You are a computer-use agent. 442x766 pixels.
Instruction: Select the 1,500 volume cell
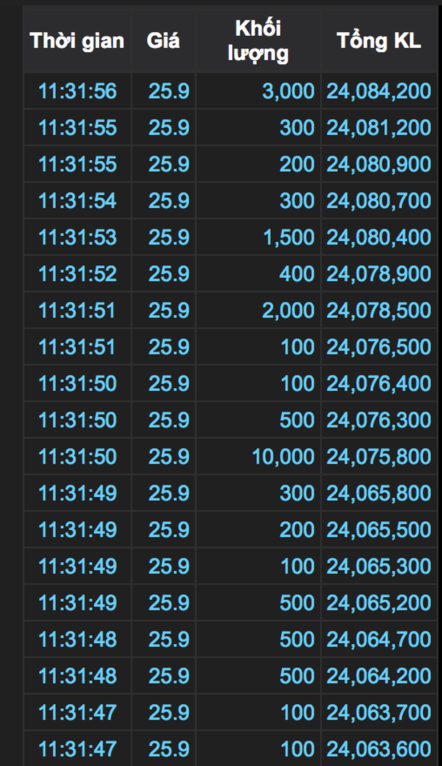pos(288,237)
